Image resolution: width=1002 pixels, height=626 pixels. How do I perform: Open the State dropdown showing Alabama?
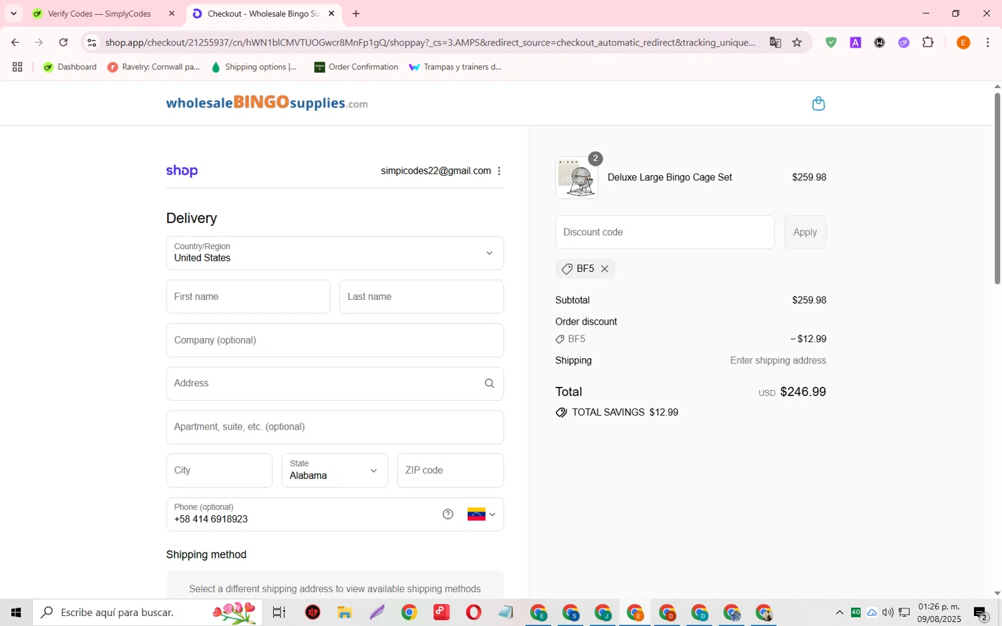click(335, 470)
